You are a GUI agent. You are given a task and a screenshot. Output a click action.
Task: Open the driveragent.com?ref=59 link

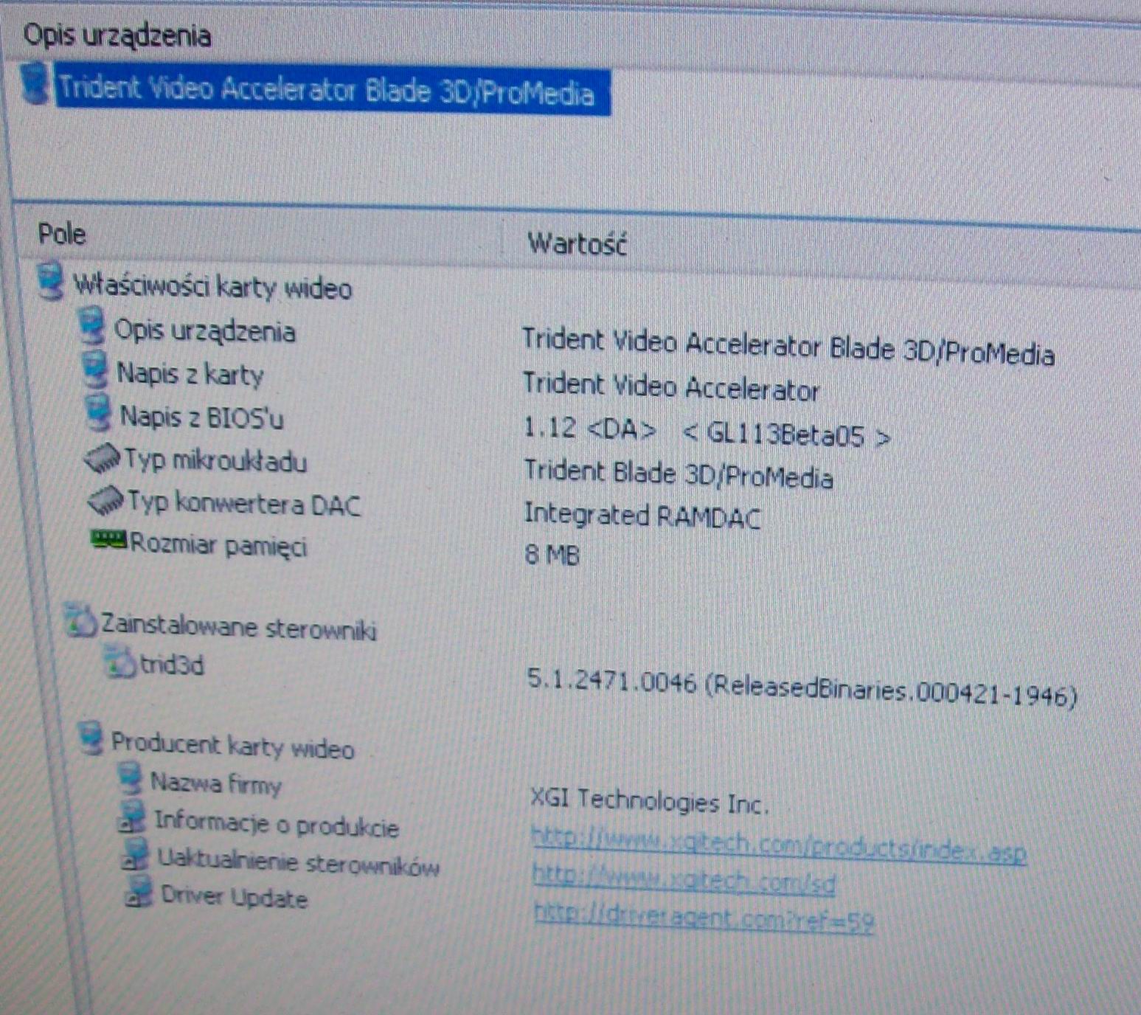click(704, 917)
